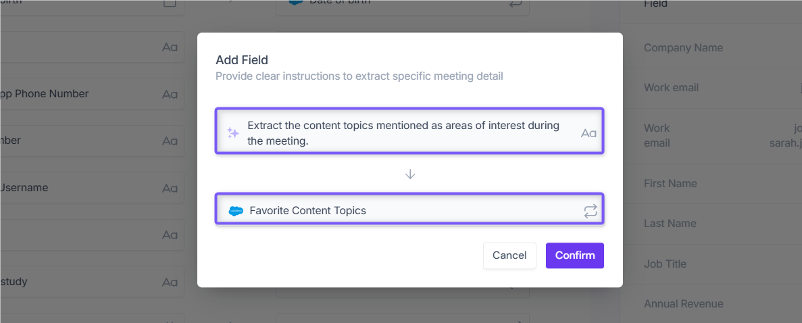Click the sparkle AI icon in instruction field
The width and height of the screenshot is (802, 323).
(x=233, y=133)
